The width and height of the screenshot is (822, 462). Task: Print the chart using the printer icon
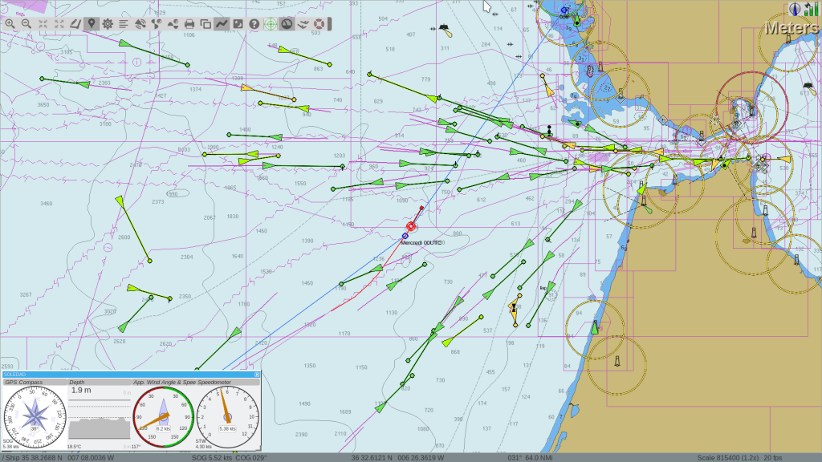pyautogui.click(x=189, y=23)
